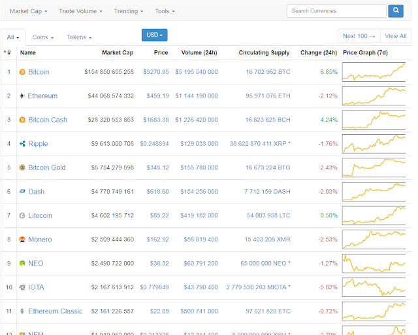Open Monero 7-day price graph
This screenshot has width=418, height=335.
(374, 239)
